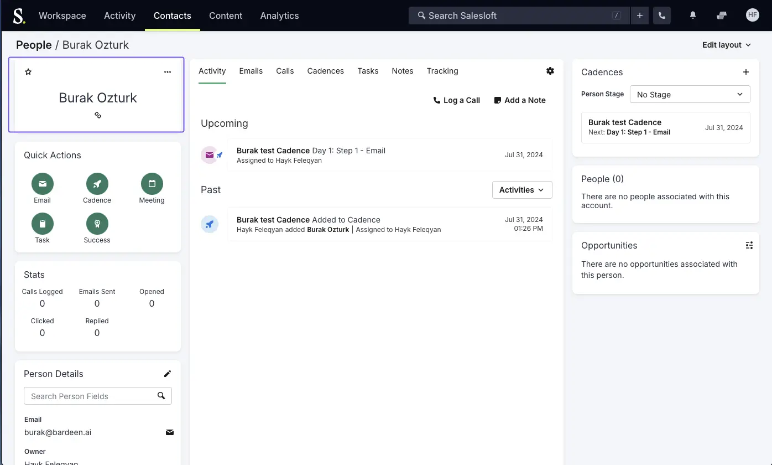Switch to the Notes tab
This screenshot has width=772, height=465.
coord(403,71)
